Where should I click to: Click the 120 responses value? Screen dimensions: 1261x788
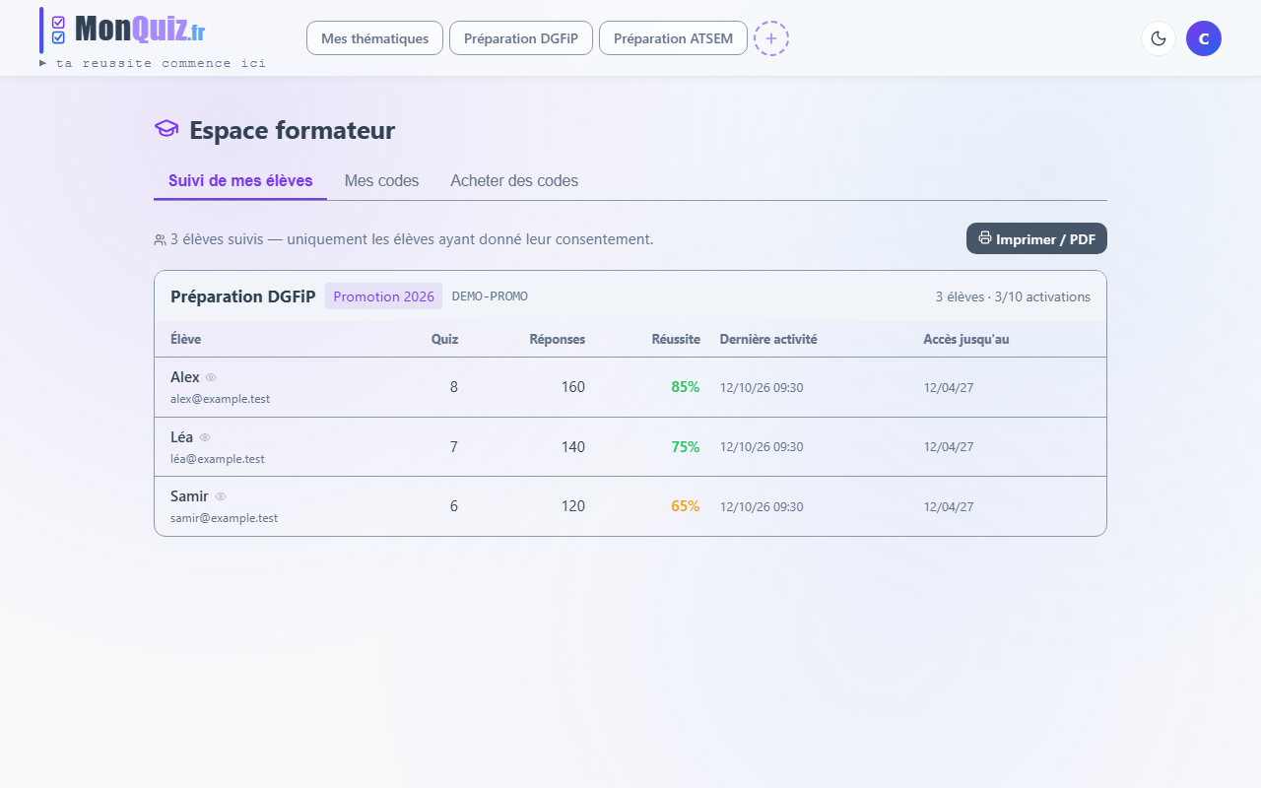[573, 506]
